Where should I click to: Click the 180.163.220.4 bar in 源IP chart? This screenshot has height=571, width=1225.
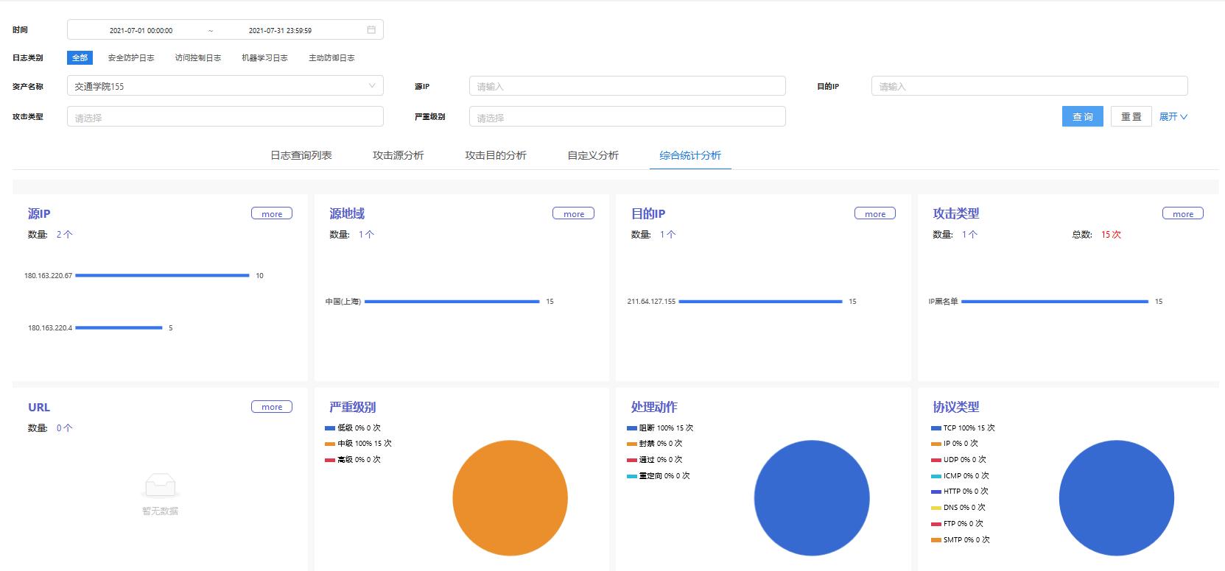(119, 327)
